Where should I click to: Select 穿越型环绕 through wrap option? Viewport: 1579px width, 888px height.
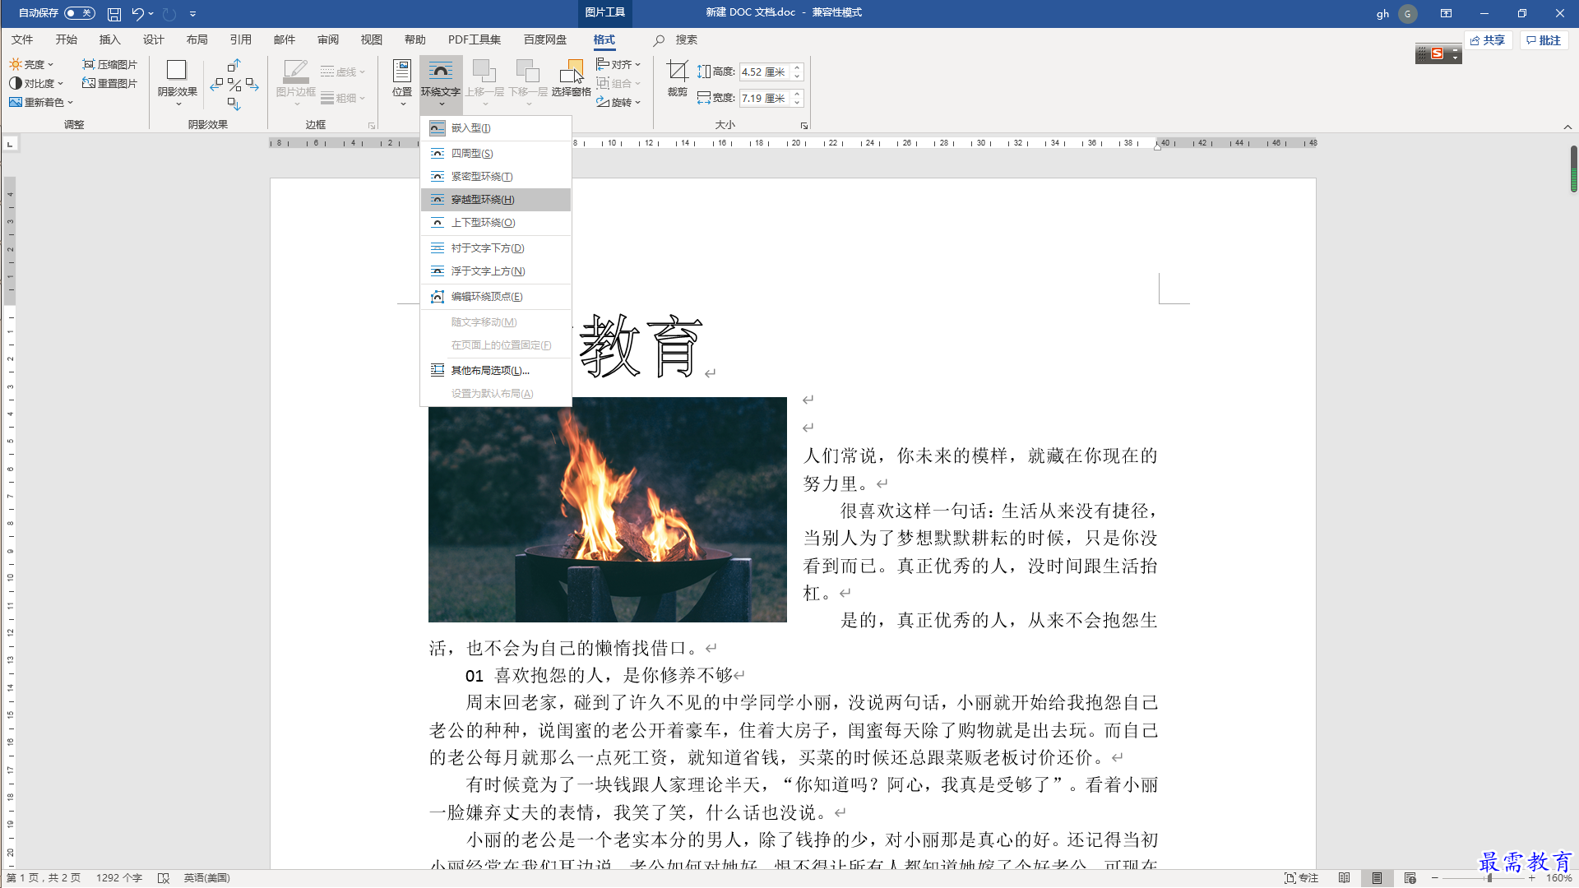[496, 200]
